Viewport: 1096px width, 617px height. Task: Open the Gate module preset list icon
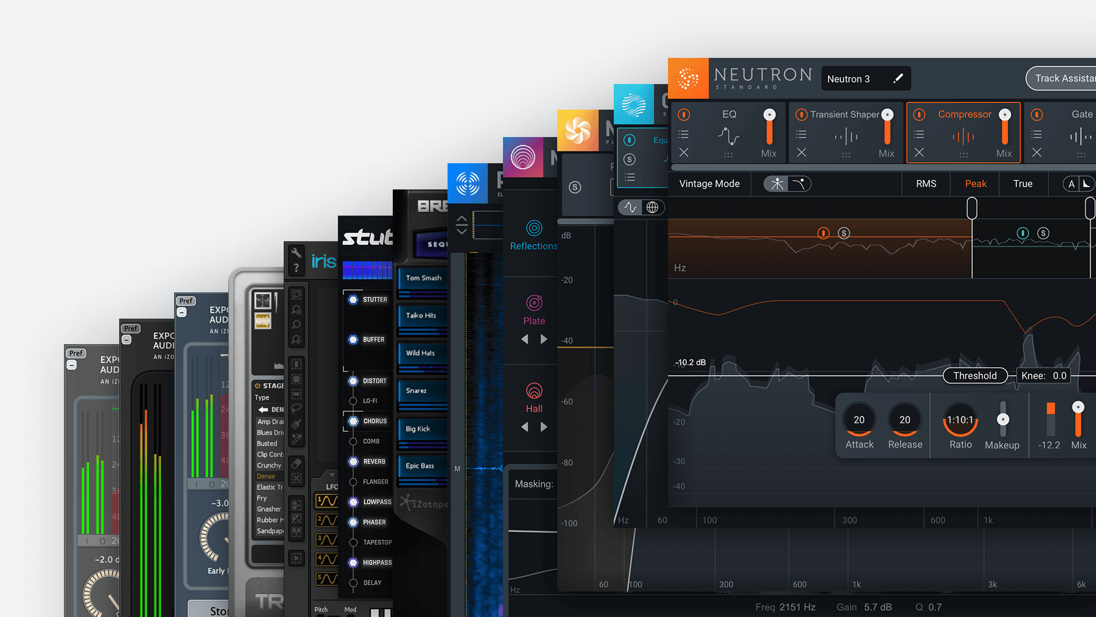pyautogui.click(x=1036, y=134)
